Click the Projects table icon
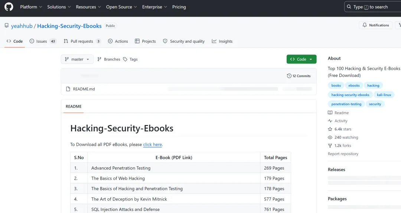 pyautogui.click(x=137, y=41)
